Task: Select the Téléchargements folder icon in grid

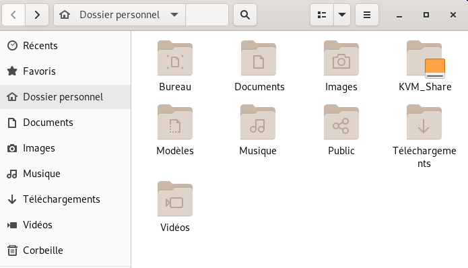Action: [424, 122]
